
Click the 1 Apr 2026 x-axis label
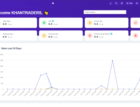point(83,93)
